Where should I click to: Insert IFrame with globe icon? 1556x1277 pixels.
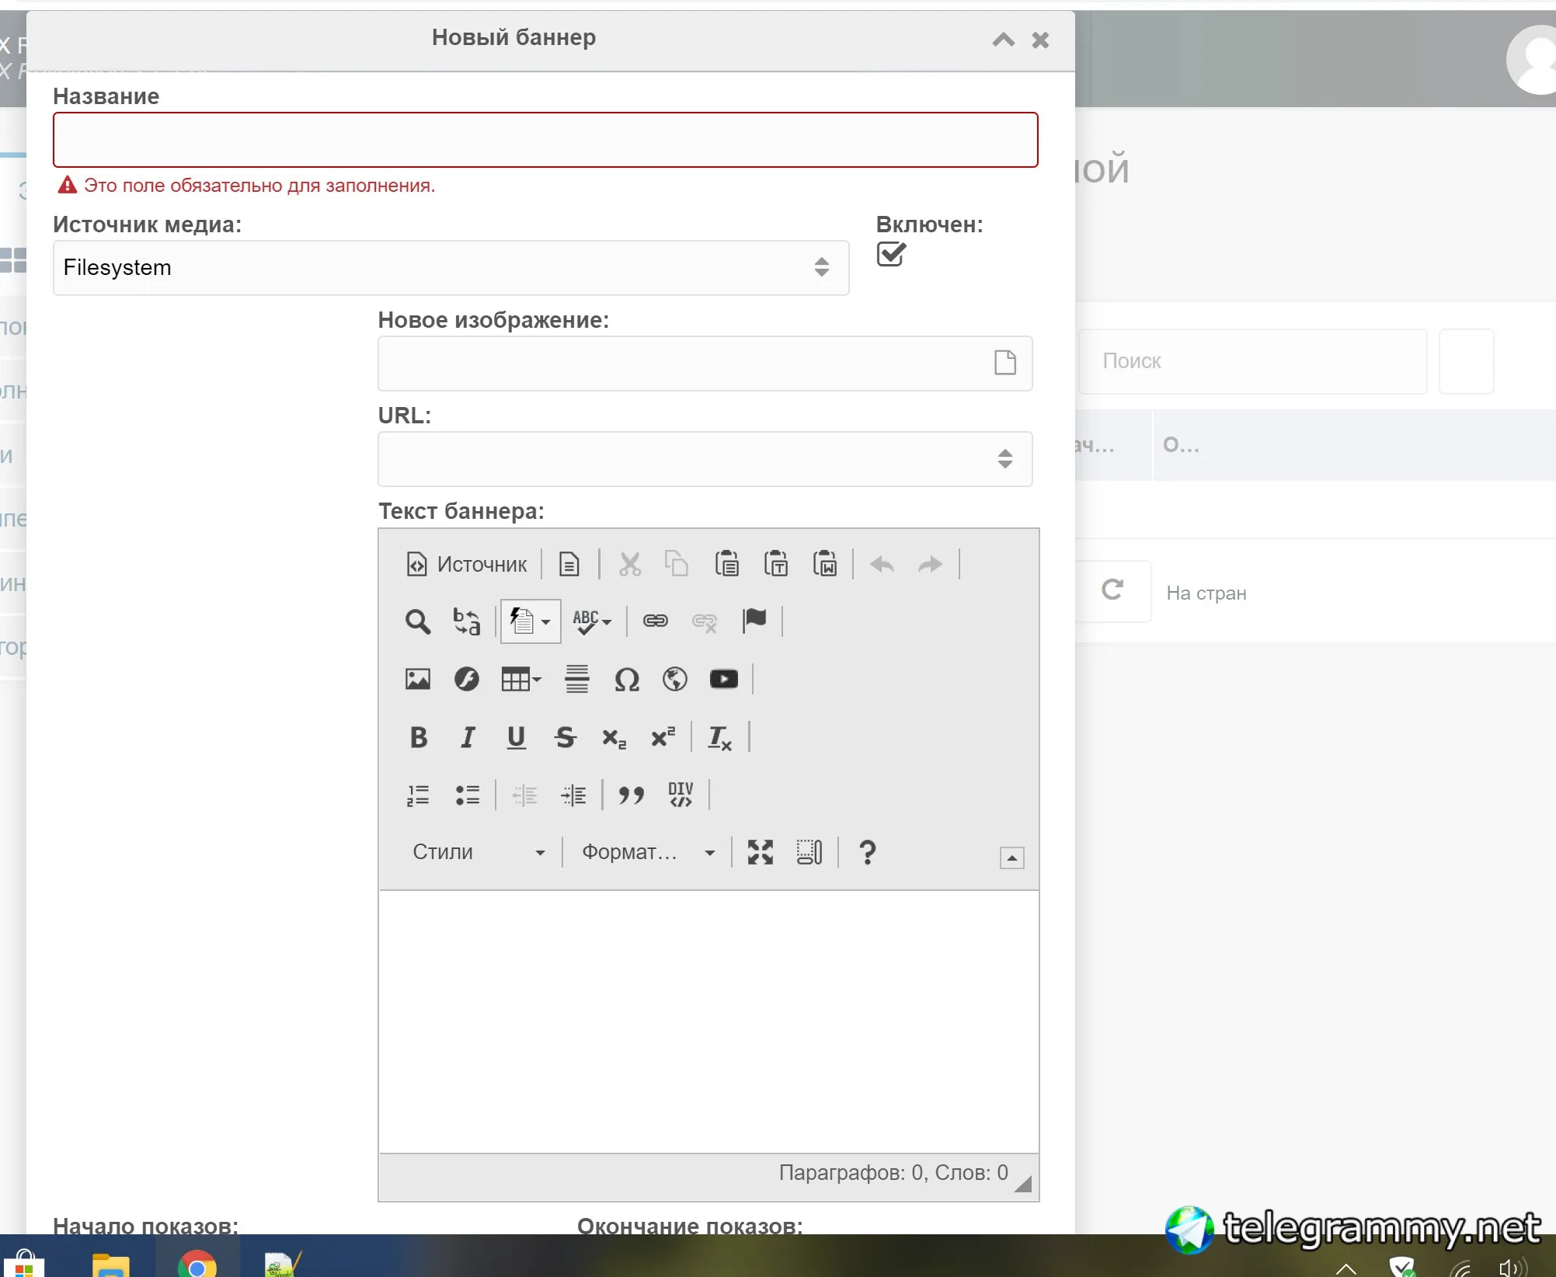pyautogui.click(x=675, y=680)
